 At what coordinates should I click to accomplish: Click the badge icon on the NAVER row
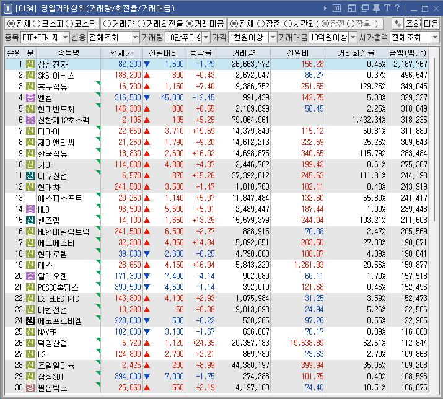tap(30, 331)
